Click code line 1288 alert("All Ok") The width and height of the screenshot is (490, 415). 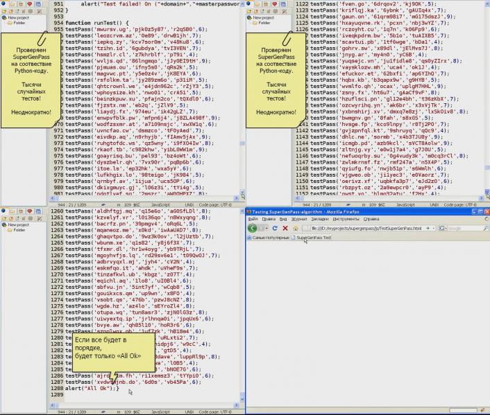click(x=92, y=388)
